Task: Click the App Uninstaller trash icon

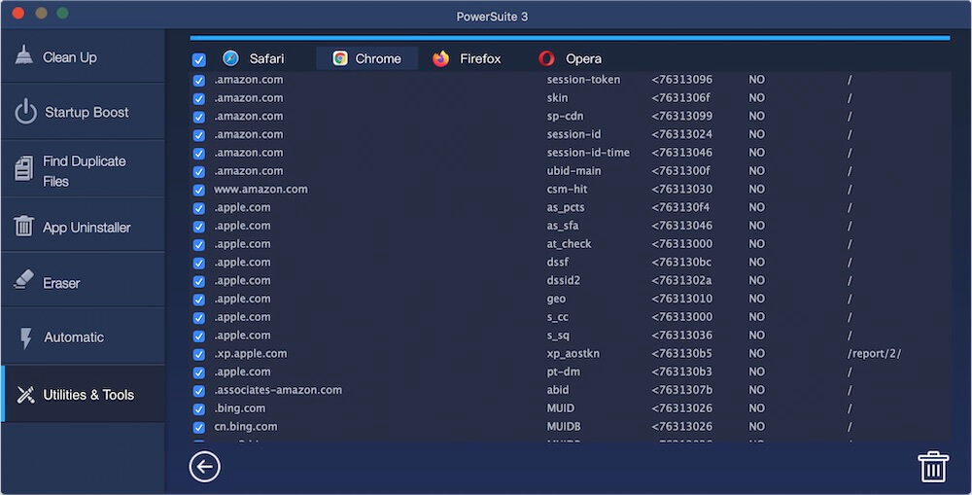Action: pos(23,226)
